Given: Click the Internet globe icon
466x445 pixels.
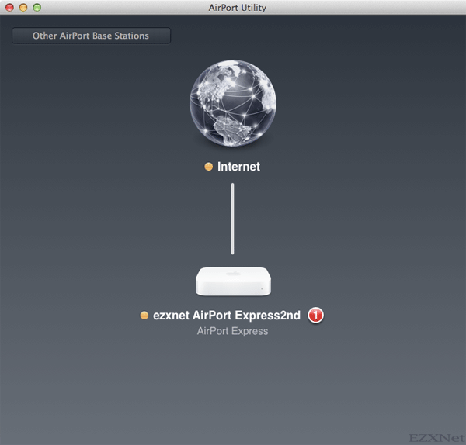Looking at the screenshot, I should click(x=233, y=103).
